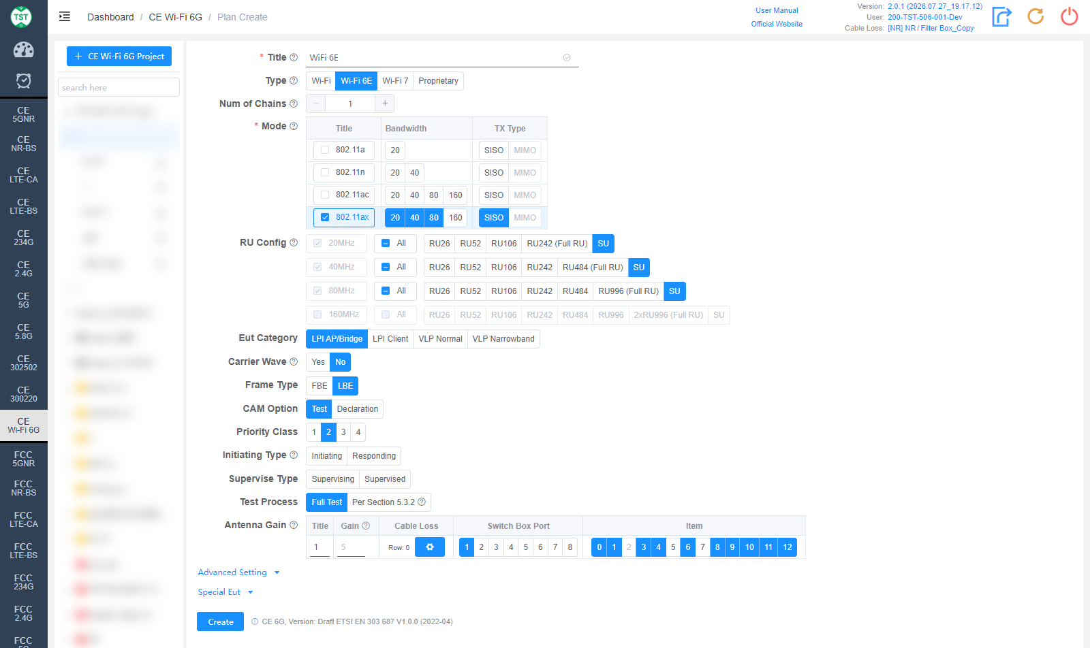Click the blue export share icon
The image size is (1090, 648).
click(1001, 16)
